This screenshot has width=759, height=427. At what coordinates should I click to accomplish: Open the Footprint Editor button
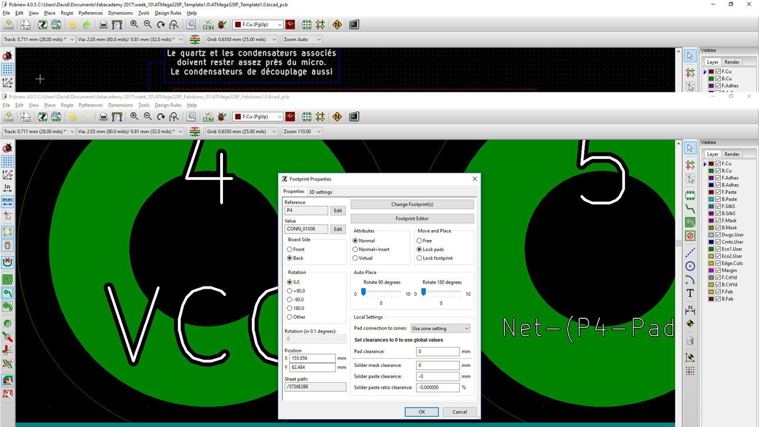(412, 218)
